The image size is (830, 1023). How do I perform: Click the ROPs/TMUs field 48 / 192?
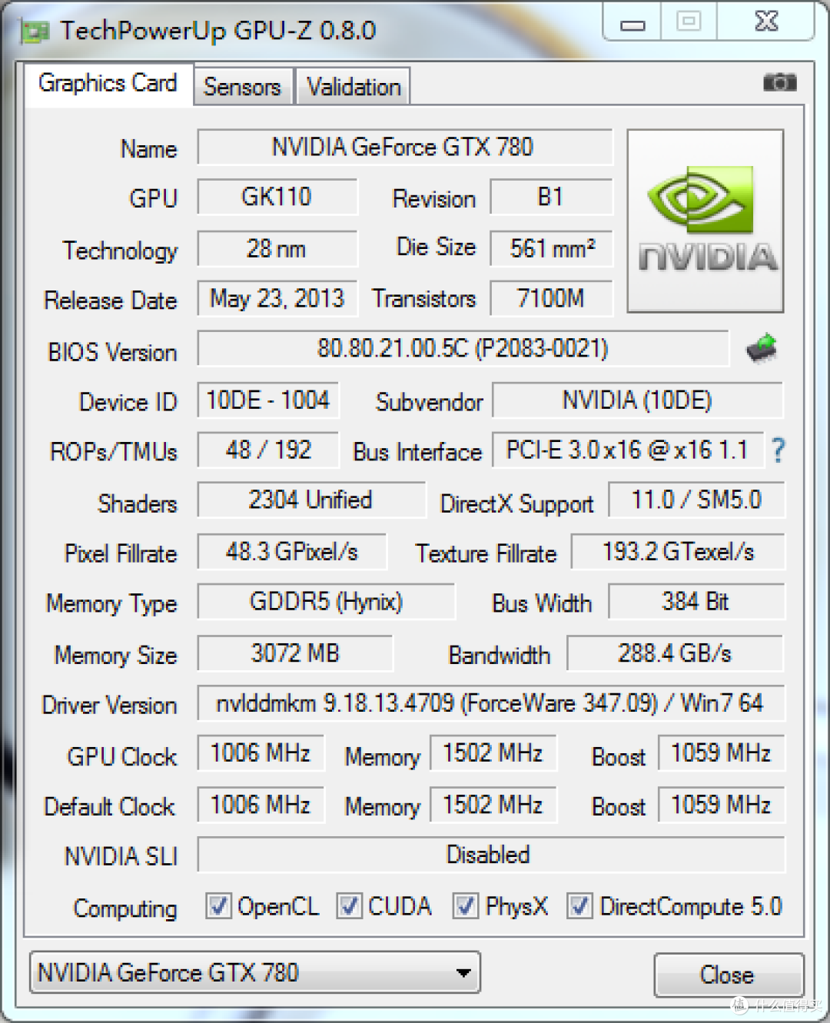pos(267,450)
